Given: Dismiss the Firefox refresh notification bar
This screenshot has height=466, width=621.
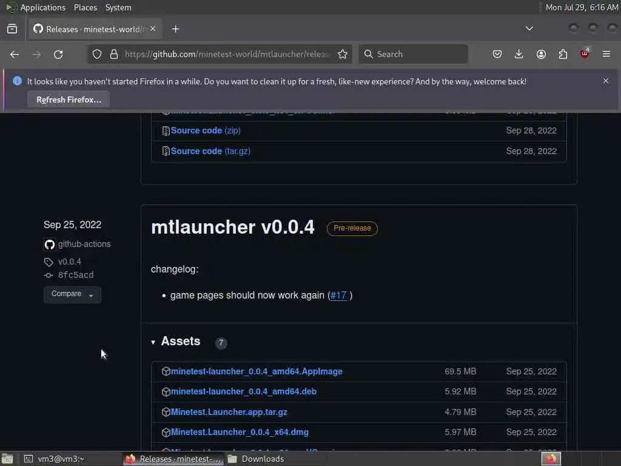Looking at the screenshot, I should coord(606,81).
